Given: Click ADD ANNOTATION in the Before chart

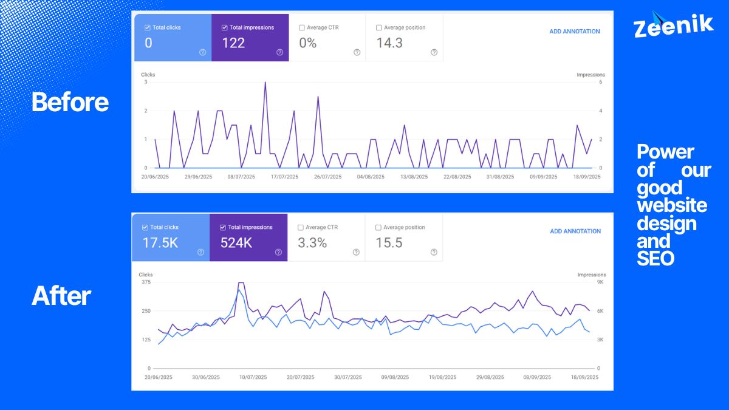Looking at the screenshot, I should point(574,32).
